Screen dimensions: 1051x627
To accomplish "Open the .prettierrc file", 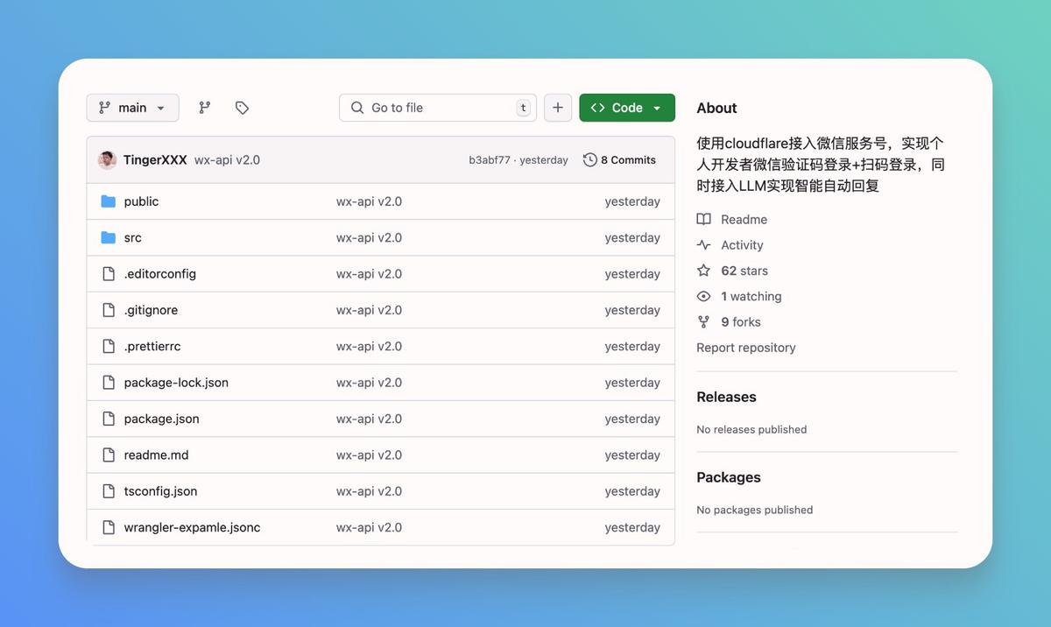I will 152,346.
